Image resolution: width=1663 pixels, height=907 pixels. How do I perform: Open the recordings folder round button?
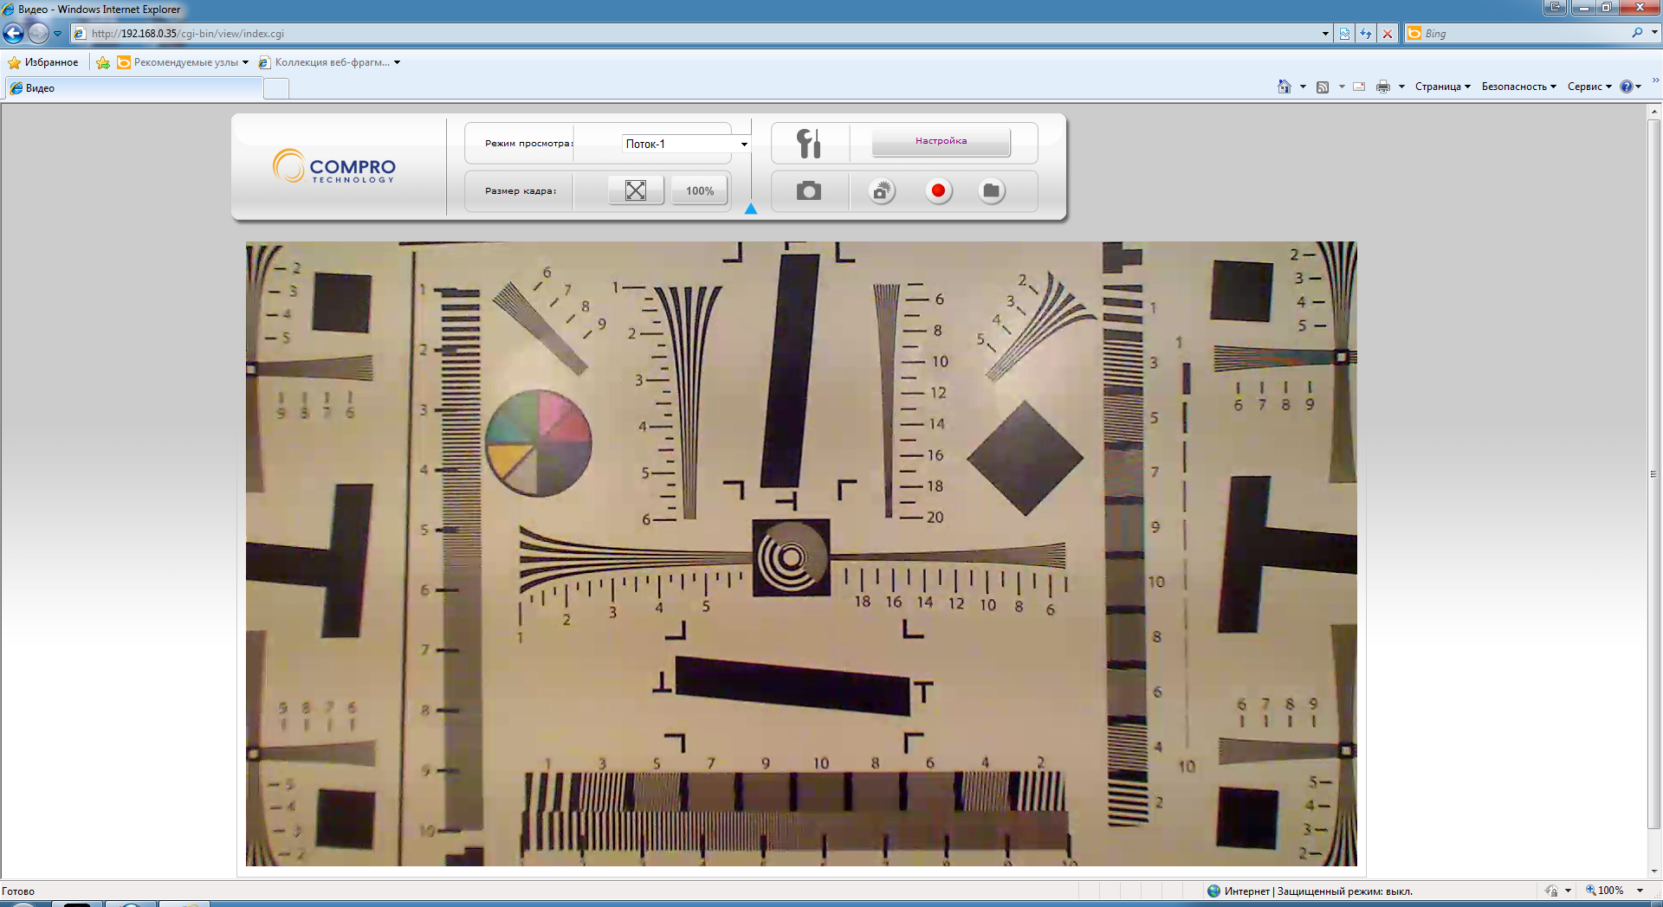point(992,190)
